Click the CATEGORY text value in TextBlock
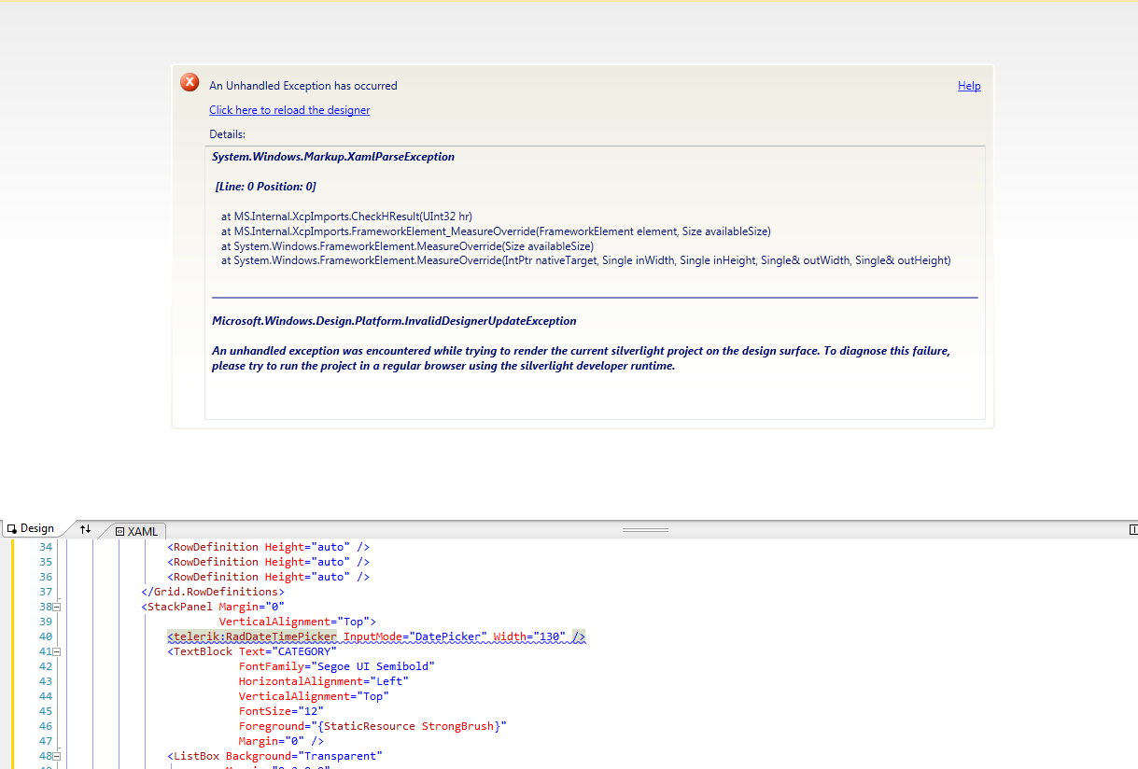Screen dimensions: 1138x769 (x=302, y=651)
